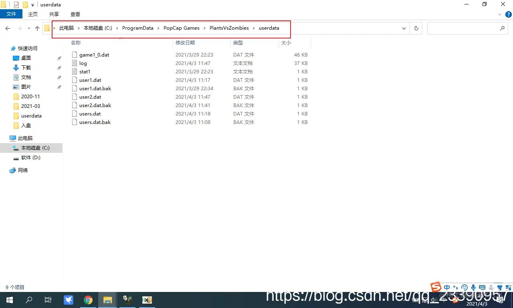
Task: Select 网络 in the navigation pane
Action: (23, 170)
